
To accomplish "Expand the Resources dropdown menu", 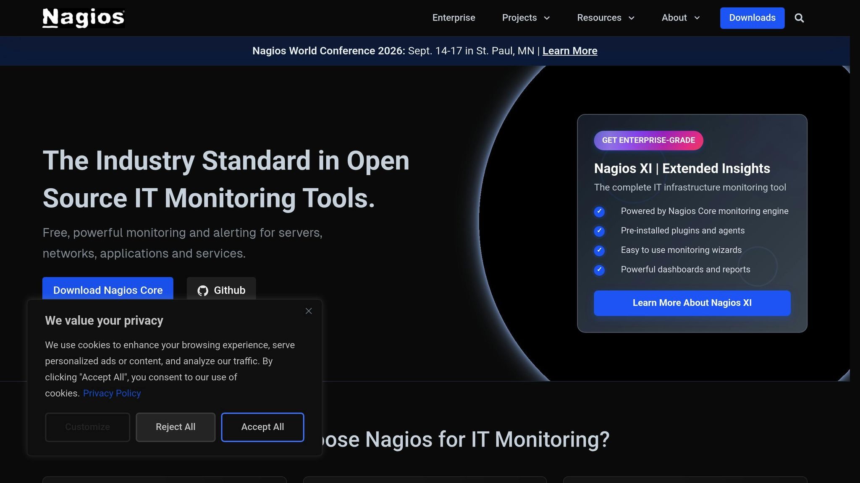I will click(606, 18).
